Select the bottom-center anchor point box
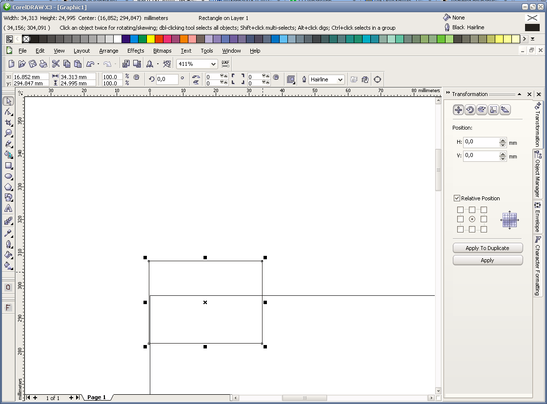This screenshot has height=404, width=547. (x=472, y=229)
